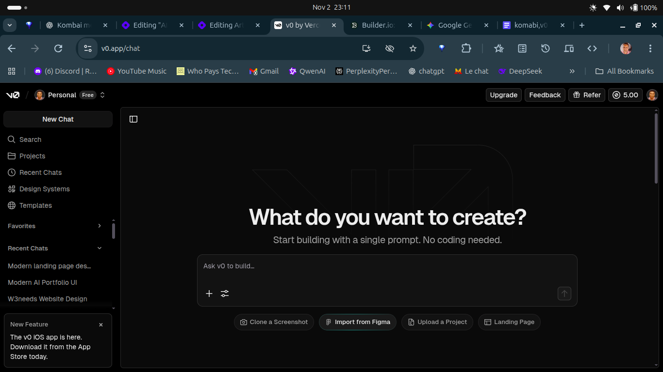Viewport: 663px width, 372px height.
Task: Open the Feedback button
Action: [x=545, y=95]
